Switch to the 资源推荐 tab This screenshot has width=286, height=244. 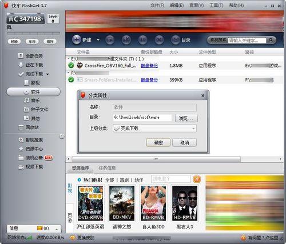(80, 168)
